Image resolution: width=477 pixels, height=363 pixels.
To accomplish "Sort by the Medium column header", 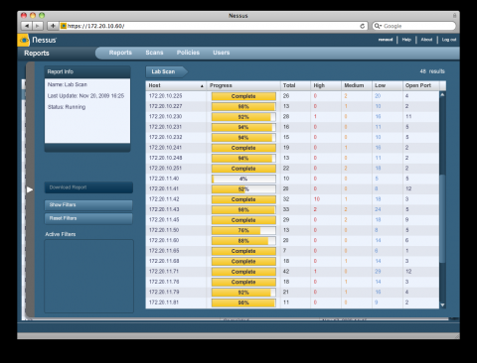I will pos(357,85).
